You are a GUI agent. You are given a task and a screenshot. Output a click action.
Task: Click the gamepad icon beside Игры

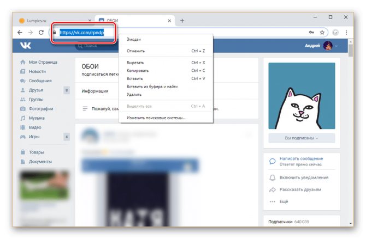[22, 137]
